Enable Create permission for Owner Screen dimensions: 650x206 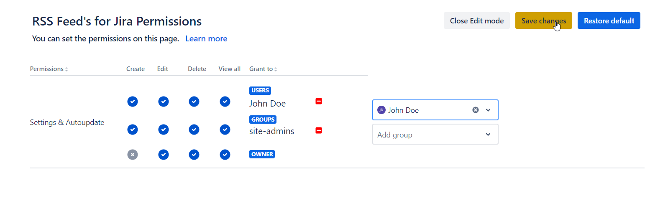click(x=133, y=155)
